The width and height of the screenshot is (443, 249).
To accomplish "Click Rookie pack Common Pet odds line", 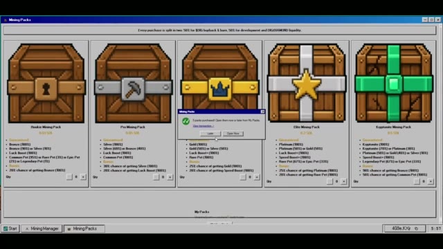I will pyautogui.click(x=44, y=159).
